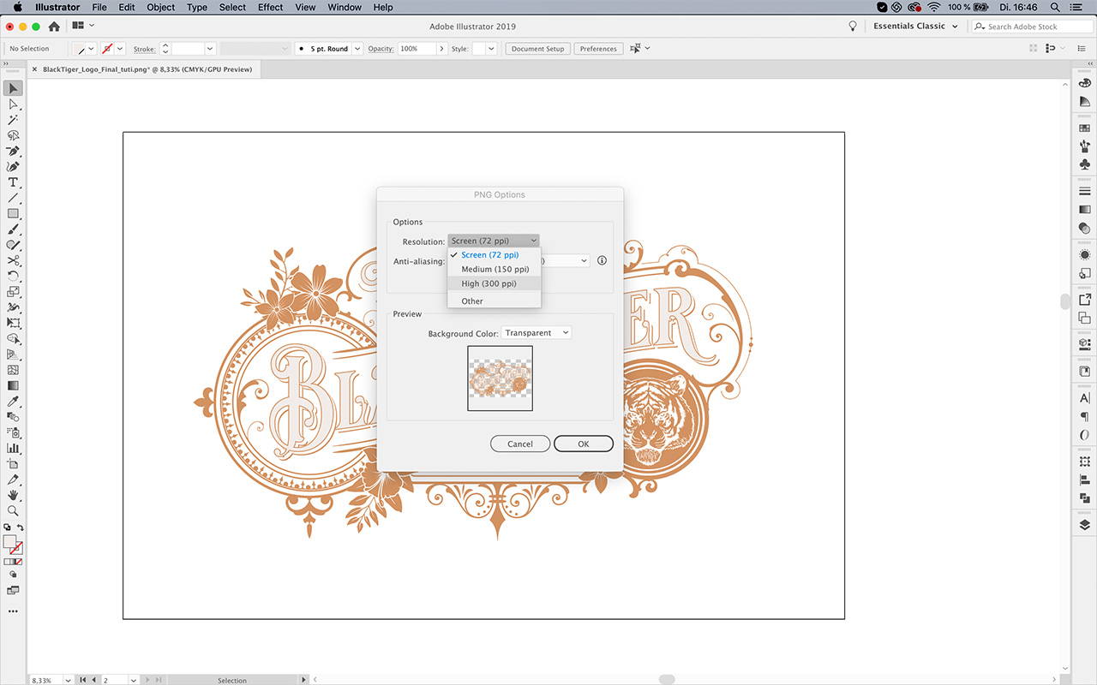
Task: Select the Gradient tool
Action: (13, 385)
